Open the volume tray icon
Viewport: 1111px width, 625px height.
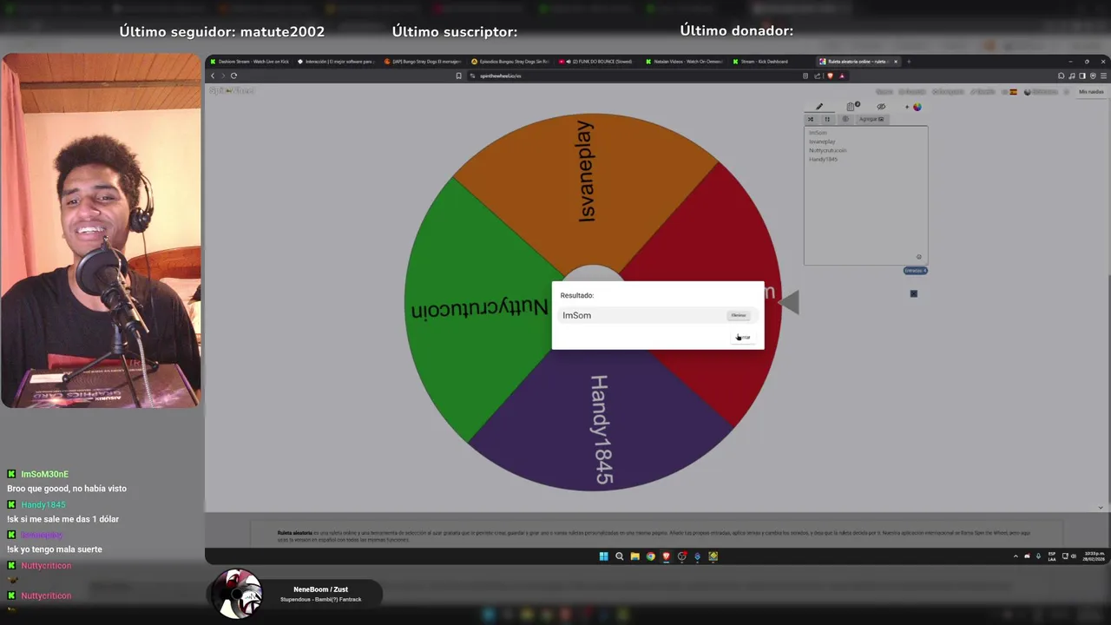point(1074,556)
